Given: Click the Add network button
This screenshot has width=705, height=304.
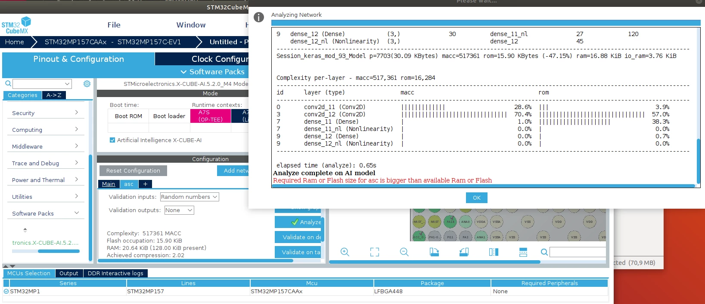Looking at the screenshot, I should click(233, 170).
